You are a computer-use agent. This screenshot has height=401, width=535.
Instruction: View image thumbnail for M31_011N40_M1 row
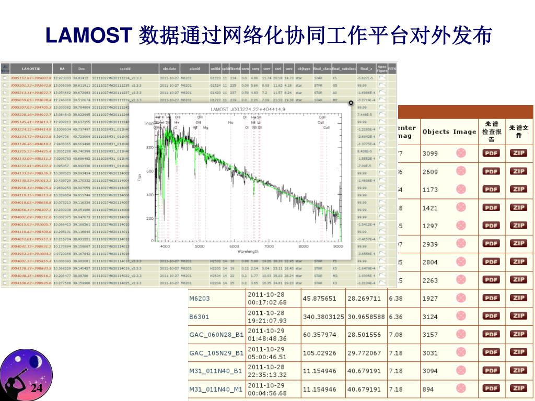click(461, 388)
